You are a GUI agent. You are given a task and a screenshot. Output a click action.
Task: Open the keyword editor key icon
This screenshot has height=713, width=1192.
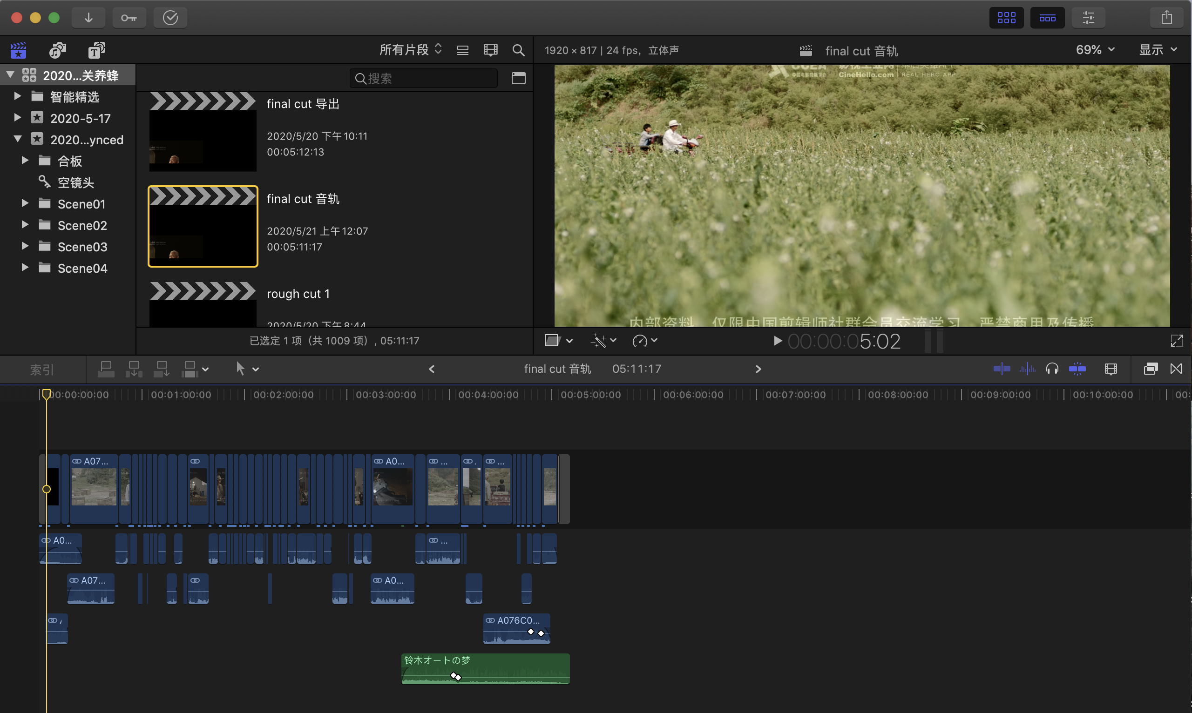pyautogui.click(x=129, y=18)
